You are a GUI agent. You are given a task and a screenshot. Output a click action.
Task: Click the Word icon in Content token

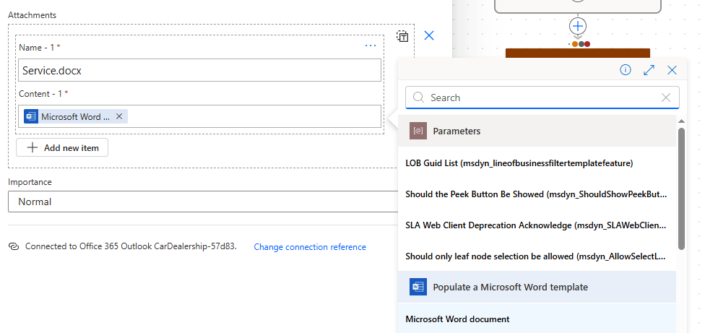coord(31,116)
